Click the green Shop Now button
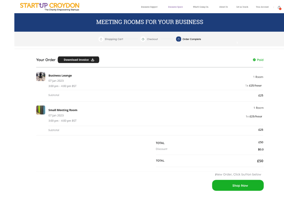Viewport: 284px width, 214px height. [x=238, y=185]
